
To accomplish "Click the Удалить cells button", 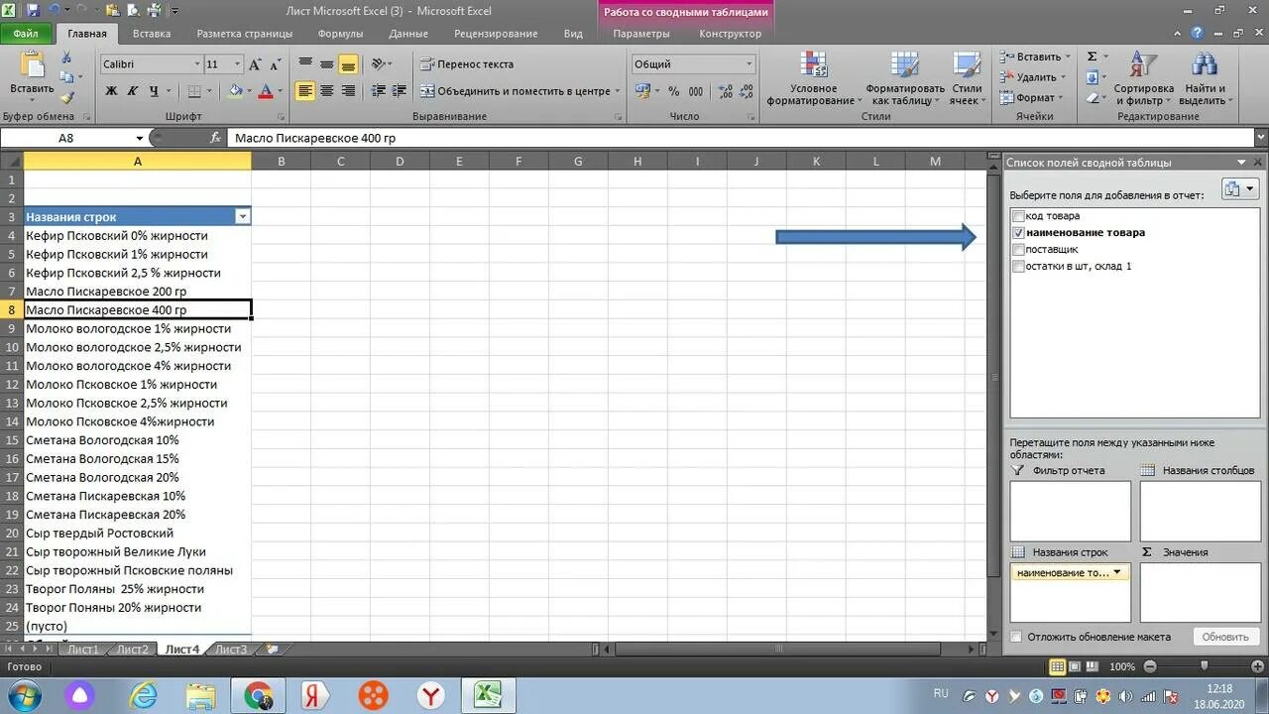I will coord(1031,77).
